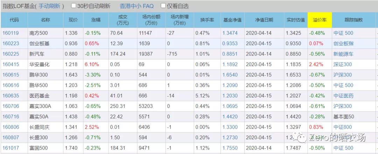Open fund code 160119

10,33
